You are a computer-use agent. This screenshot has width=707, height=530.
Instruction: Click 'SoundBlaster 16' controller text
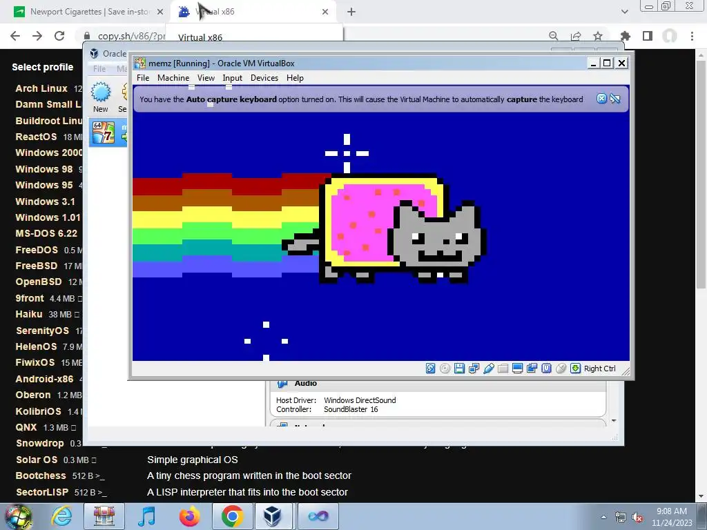(x=351, y=409)
